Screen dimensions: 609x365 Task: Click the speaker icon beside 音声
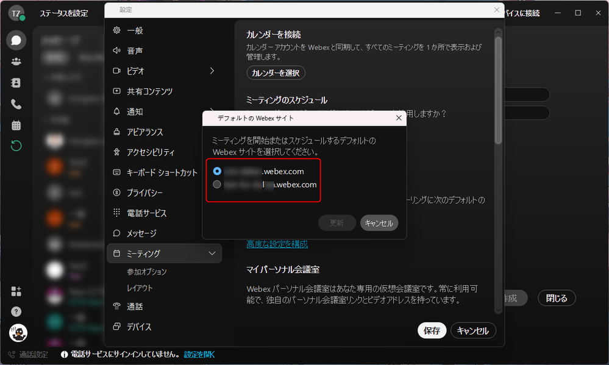[x=116, y=51]
